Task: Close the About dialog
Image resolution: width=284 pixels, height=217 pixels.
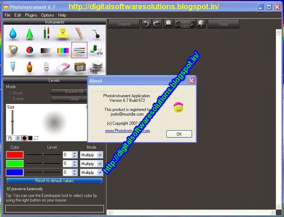Action: click(x=191, y=80)
